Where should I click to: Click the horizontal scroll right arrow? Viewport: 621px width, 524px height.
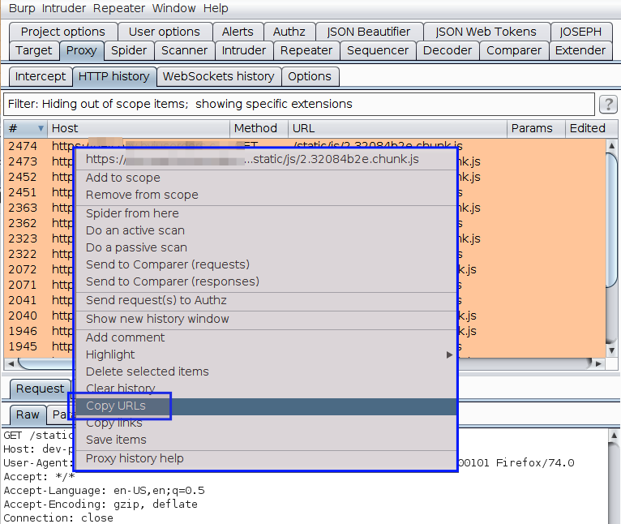pyautogui.click(x=598, y=363)
